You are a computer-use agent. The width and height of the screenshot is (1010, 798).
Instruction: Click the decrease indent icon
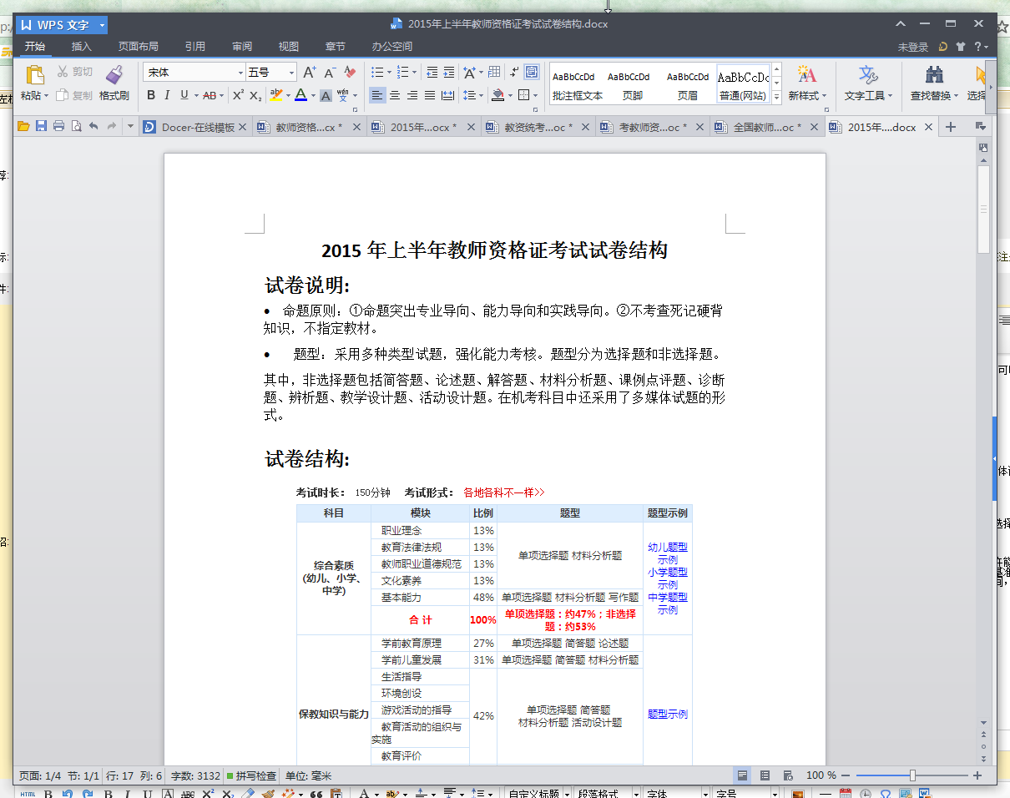click(x=432, y=73)
